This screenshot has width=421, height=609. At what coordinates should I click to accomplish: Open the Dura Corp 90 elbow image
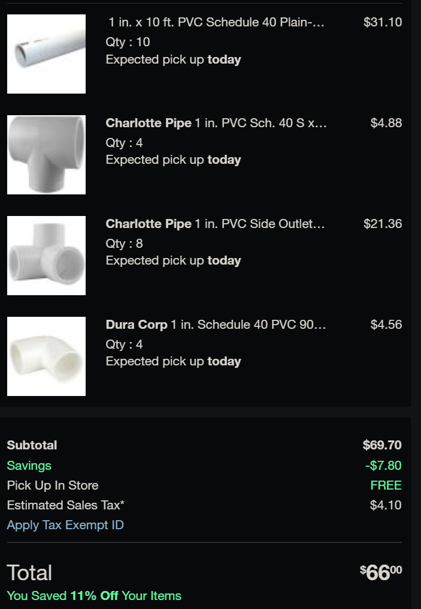(46, 356)
